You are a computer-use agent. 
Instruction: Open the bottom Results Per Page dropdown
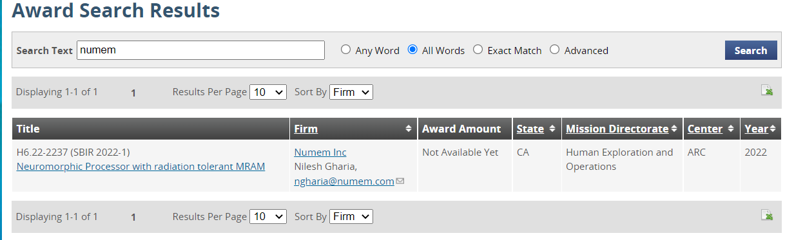(268, 217)
